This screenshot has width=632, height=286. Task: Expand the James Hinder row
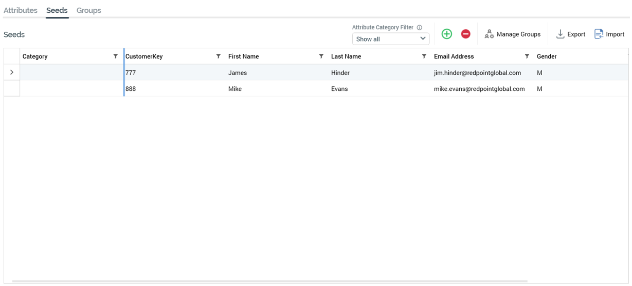point(11,73)
